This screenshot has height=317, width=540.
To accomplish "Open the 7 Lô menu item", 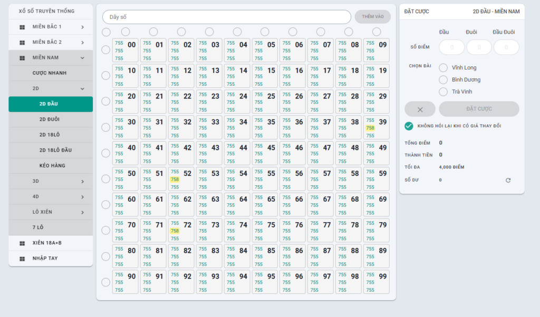I will [x=51, y=227].
